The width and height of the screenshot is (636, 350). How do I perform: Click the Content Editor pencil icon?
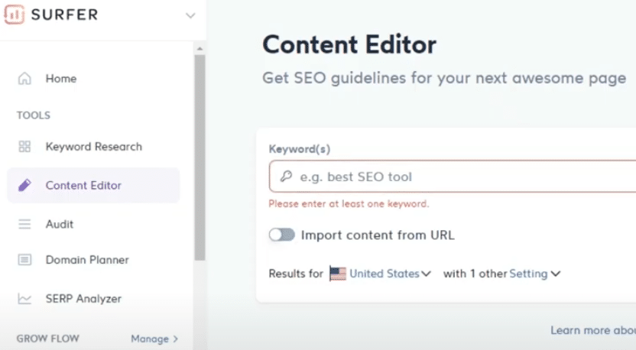24,185
